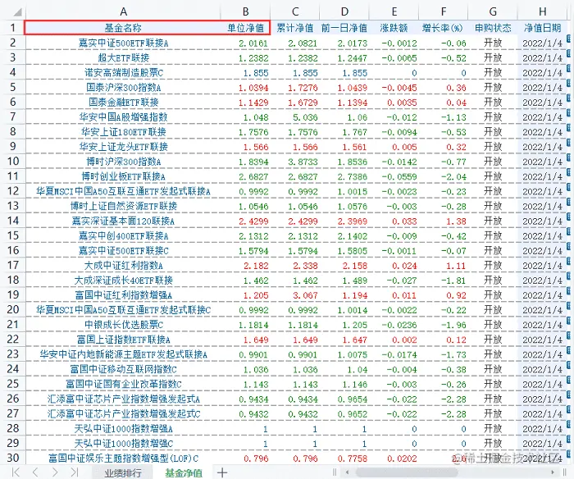Viewport: 574px width, 479px height.
Task: Select column B header
Action: click(246, 11)
